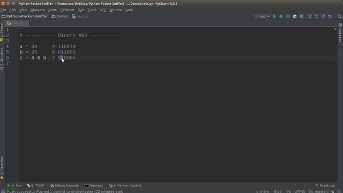Click the 'Push successful' status message
The height and width of the screenshot is (193, 343).
[x=65, y=191]
